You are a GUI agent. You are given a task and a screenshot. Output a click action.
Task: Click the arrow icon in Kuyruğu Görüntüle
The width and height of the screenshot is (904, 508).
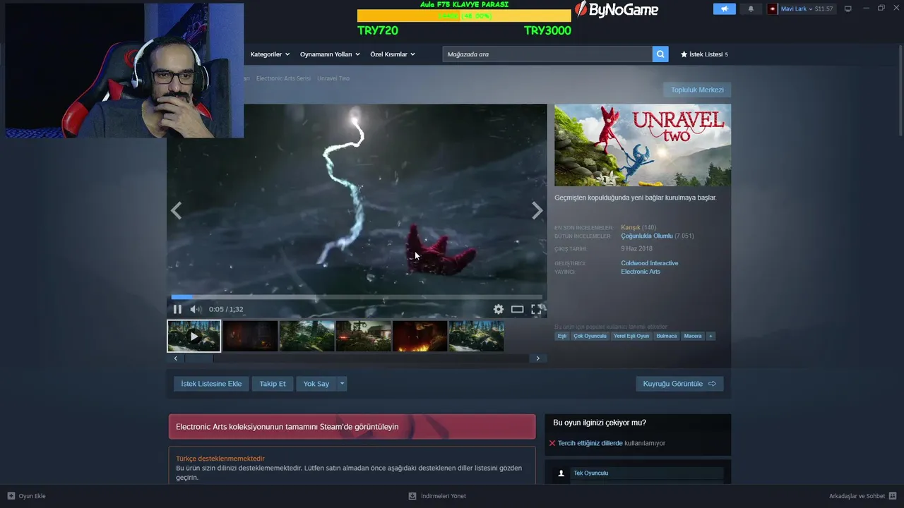click(x=712, y=384)
